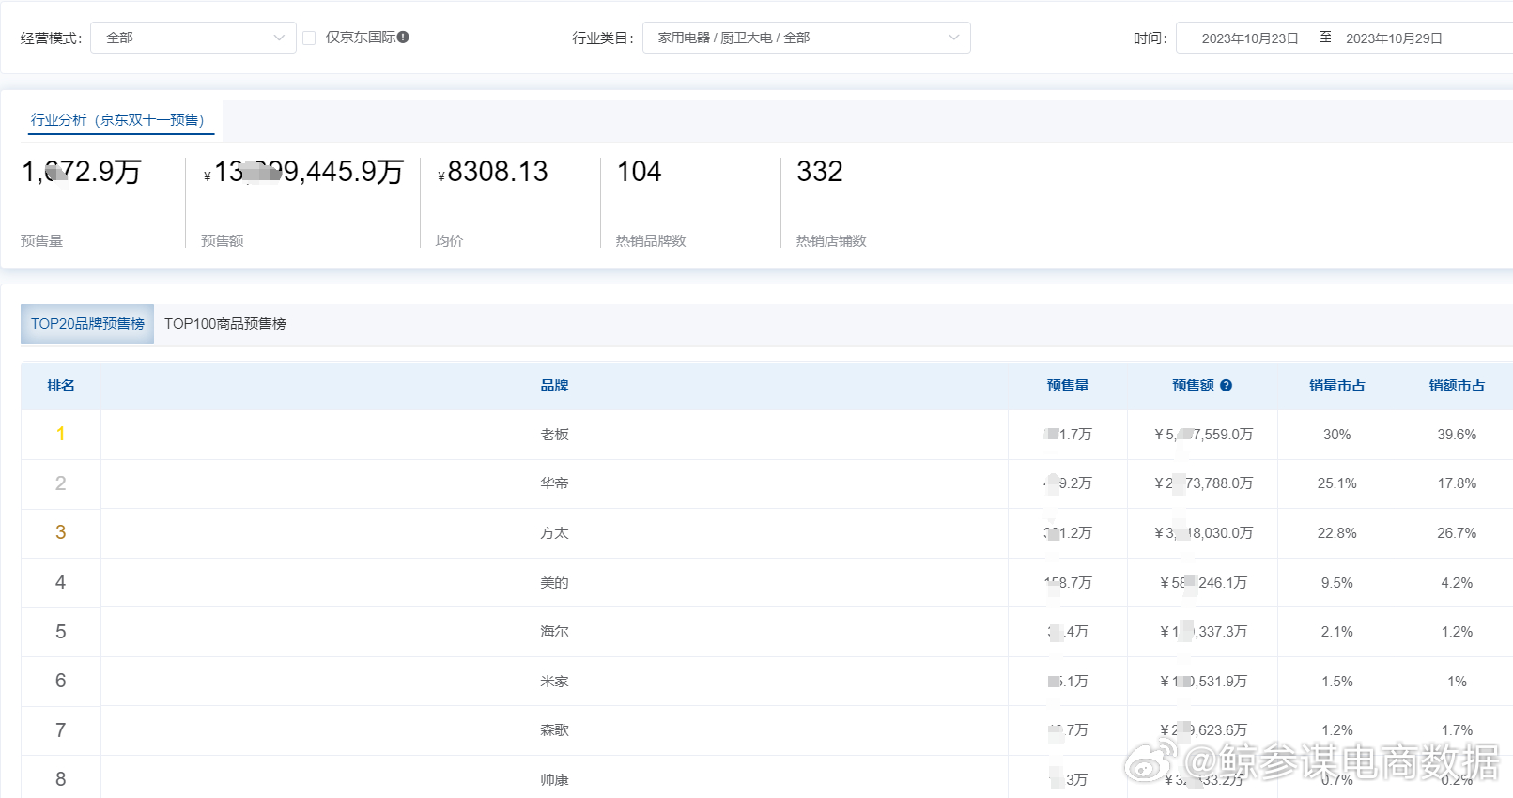Select brand 森歌 in the ranking
The image size is (1513, 798).
point(554,730)
